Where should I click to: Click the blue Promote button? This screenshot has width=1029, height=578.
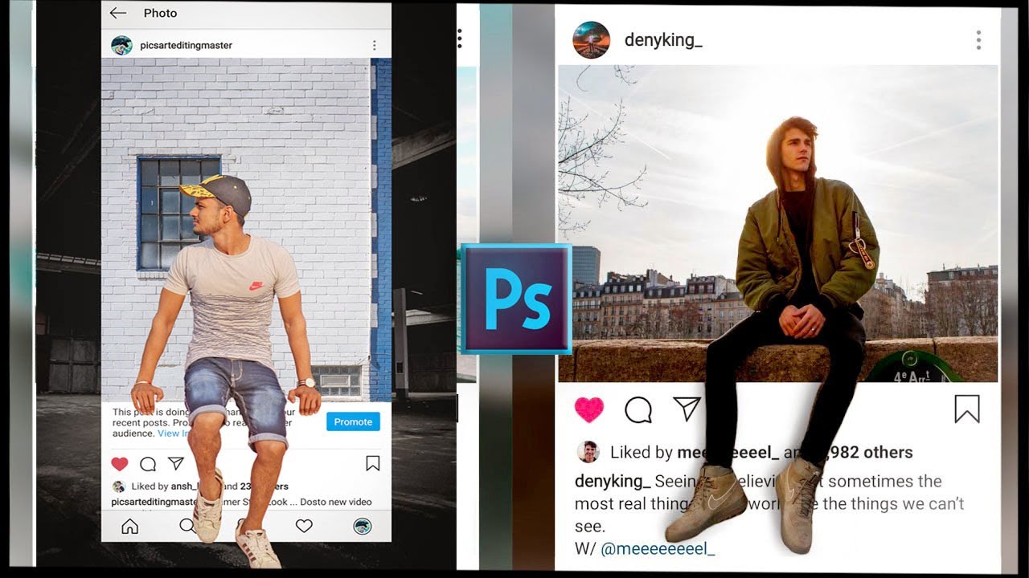(x=352, y=421)
